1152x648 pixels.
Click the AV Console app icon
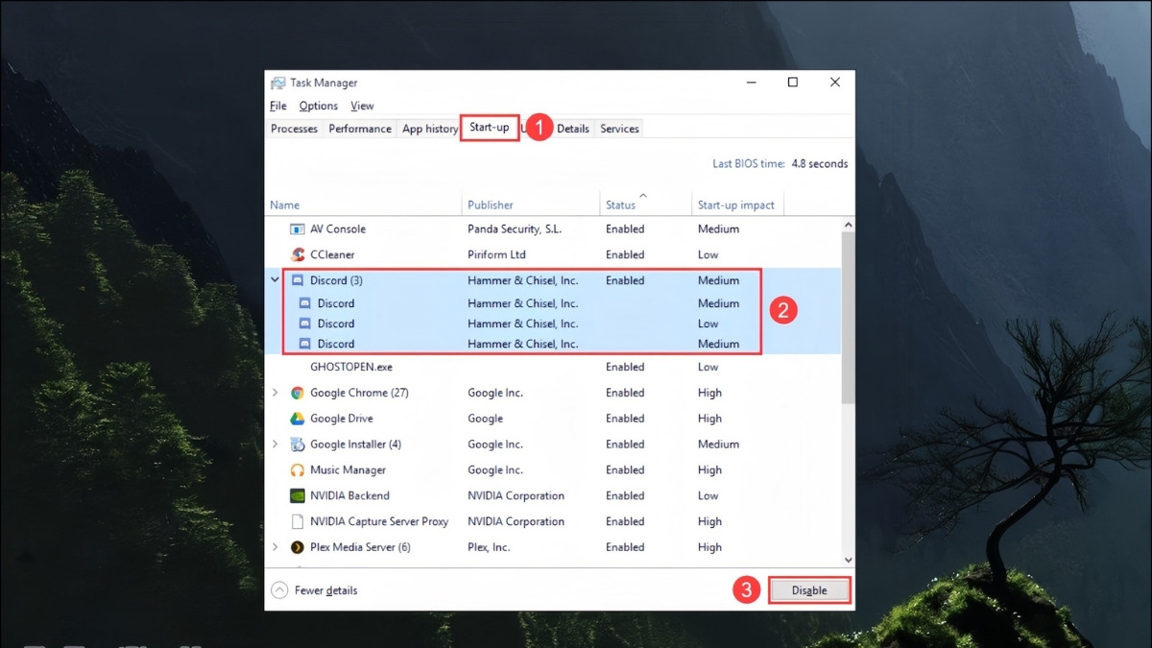click(x=298, y=229)
